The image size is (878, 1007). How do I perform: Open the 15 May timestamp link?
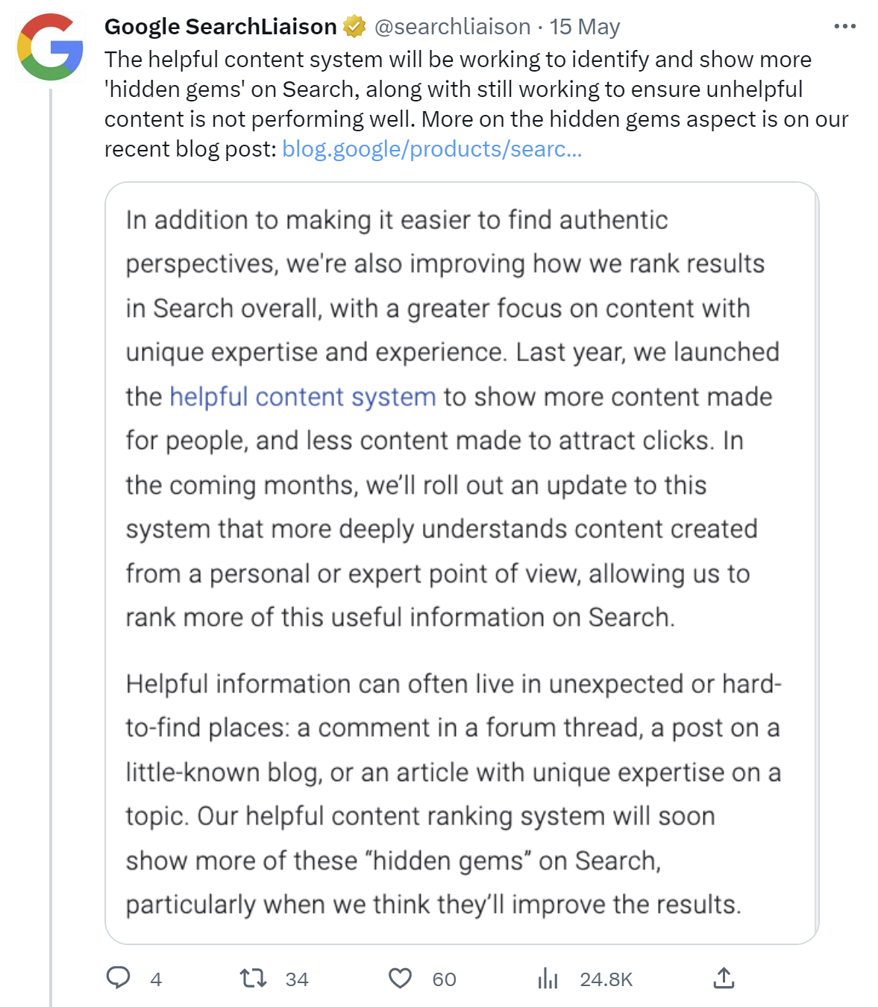pyautogui.click(x=585, y=27)
